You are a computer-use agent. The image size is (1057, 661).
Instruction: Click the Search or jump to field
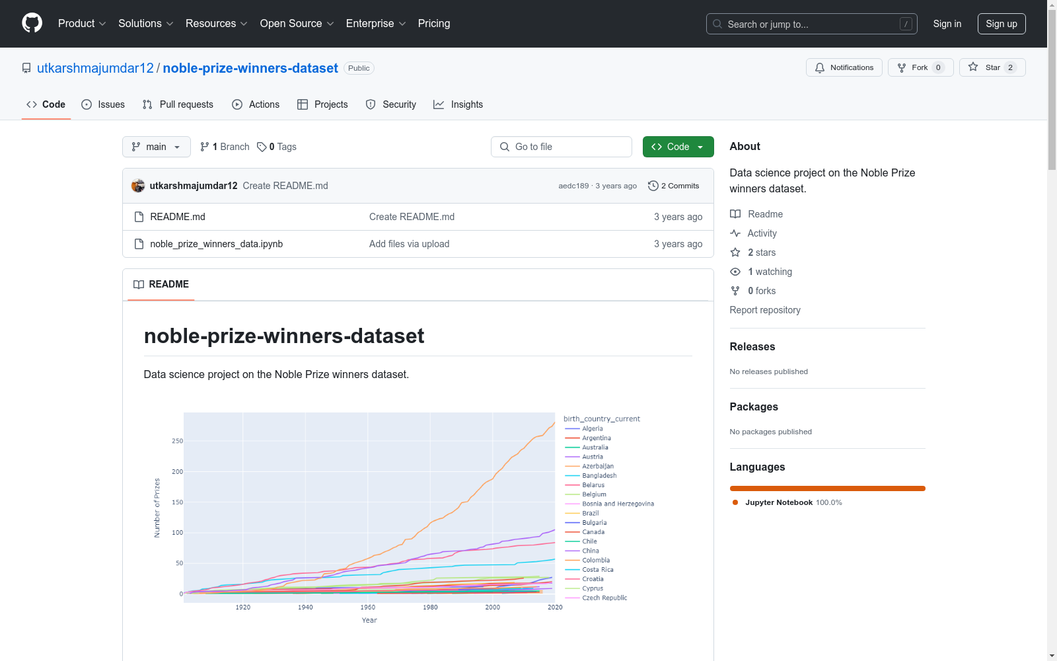click(x=812, y=24)
